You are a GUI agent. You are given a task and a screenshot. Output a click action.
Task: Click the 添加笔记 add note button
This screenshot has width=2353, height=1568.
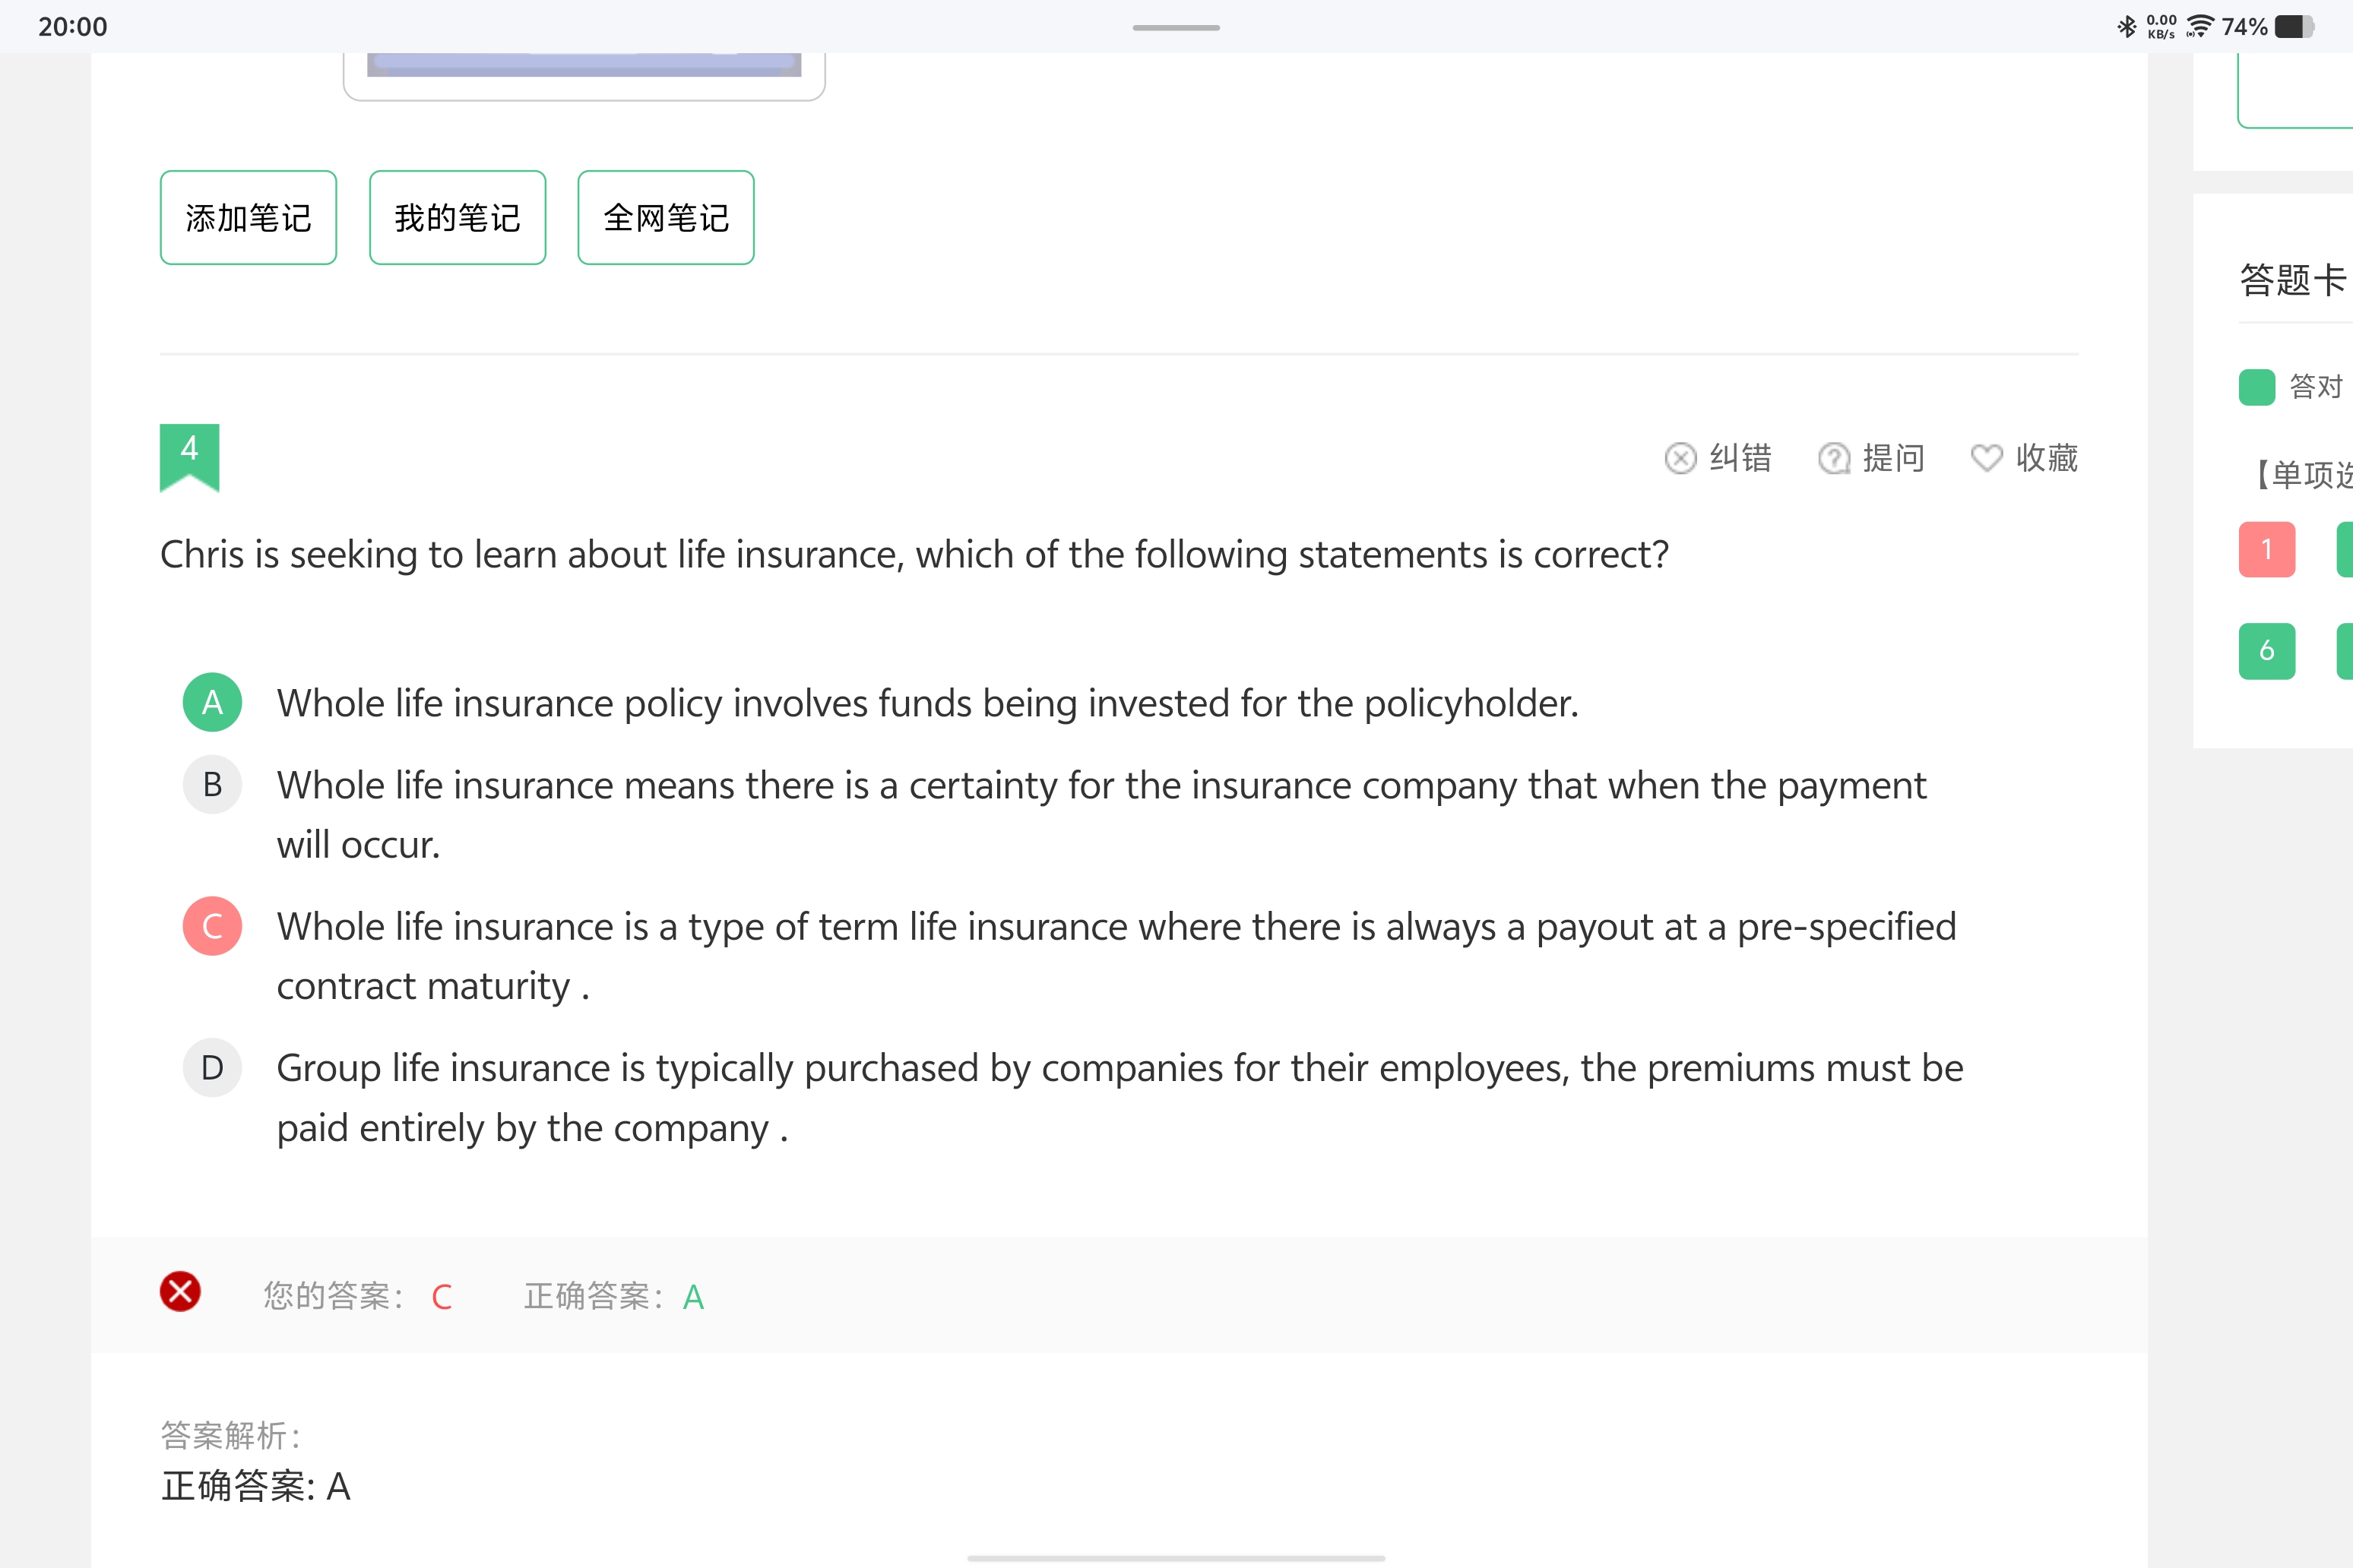pyautogui.click(x=248, y=217)
